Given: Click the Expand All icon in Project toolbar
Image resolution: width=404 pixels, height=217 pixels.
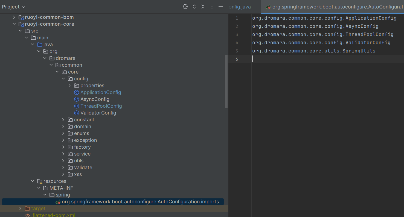Looking at the screenshot, I should [x=194, y=7].
